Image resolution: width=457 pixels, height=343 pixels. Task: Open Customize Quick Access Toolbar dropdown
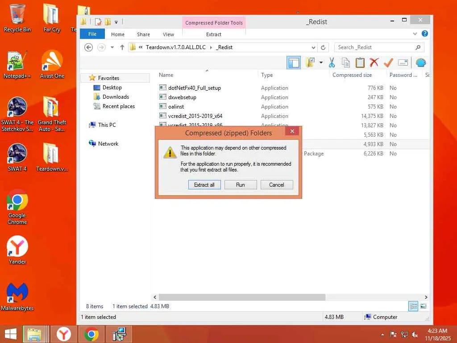[116, 22]
